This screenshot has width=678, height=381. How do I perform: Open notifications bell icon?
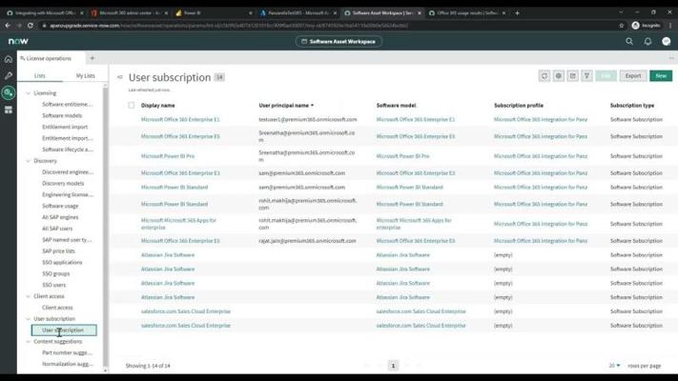point(647,41)
